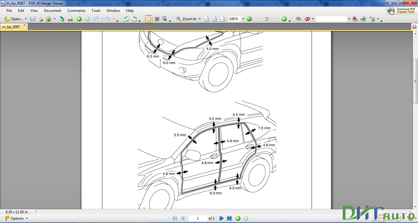
Task: Click the Fit Width icon
Action: [222, 19]
